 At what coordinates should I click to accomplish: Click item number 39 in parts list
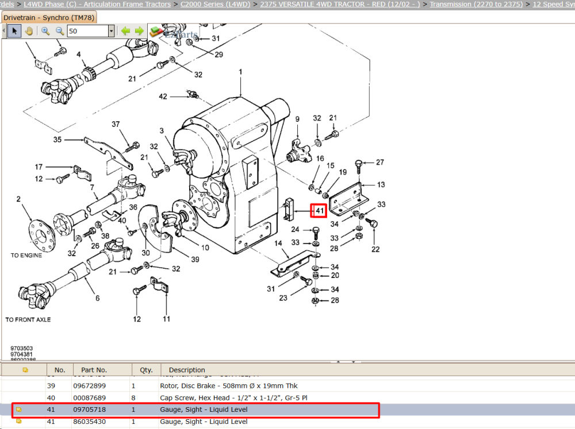[51, 386]
